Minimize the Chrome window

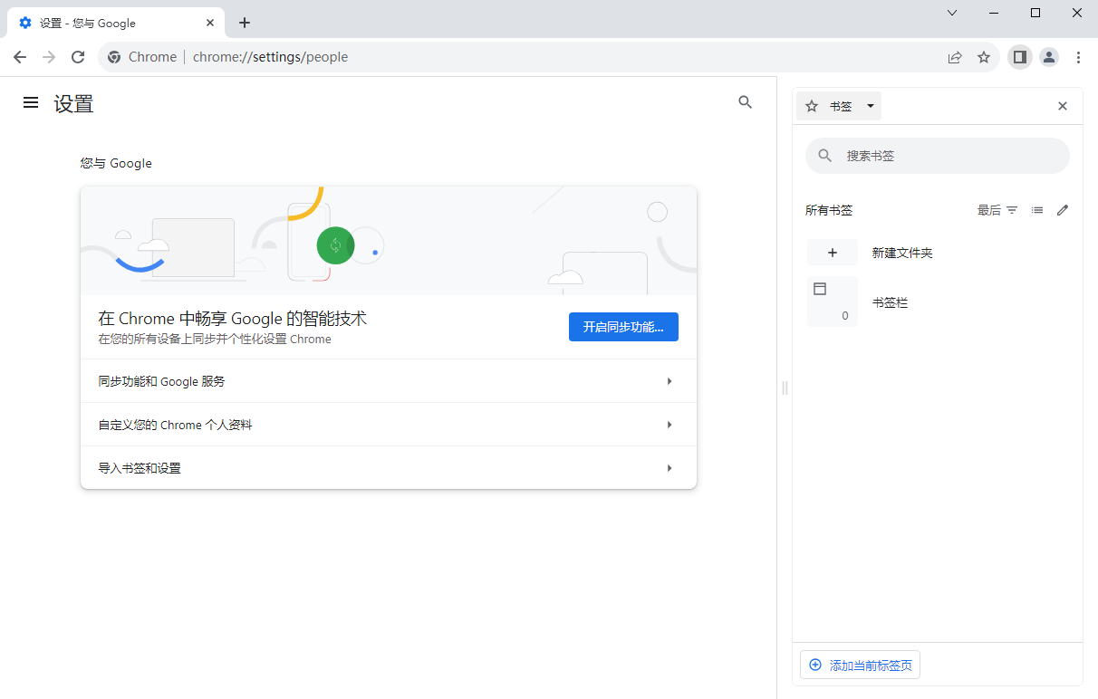click(x=994, y=13)
